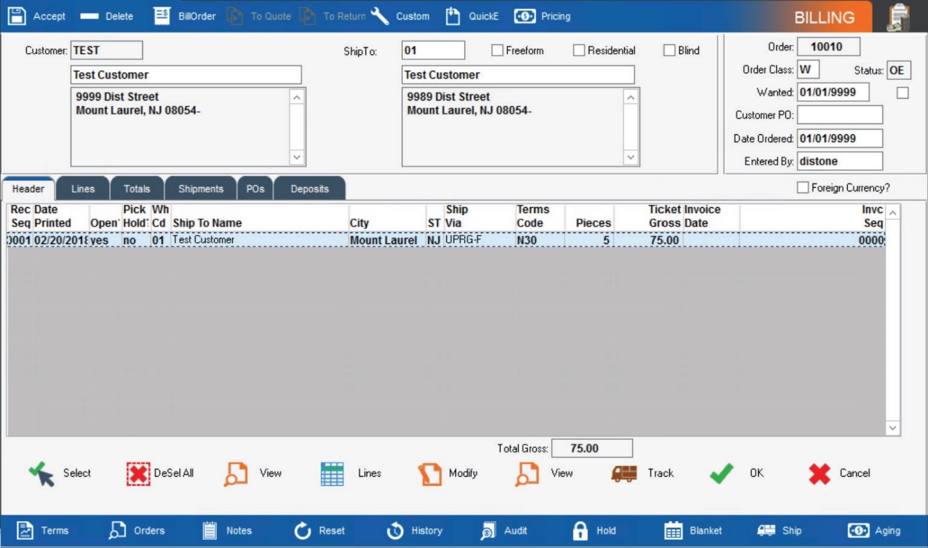Click the Audit icon in the bottom bar
Screen dimensions: 928x548
tap(487, 530)
